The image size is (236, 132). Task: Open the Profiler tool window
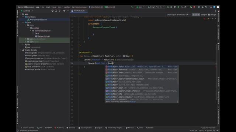(x=150, y=128)
